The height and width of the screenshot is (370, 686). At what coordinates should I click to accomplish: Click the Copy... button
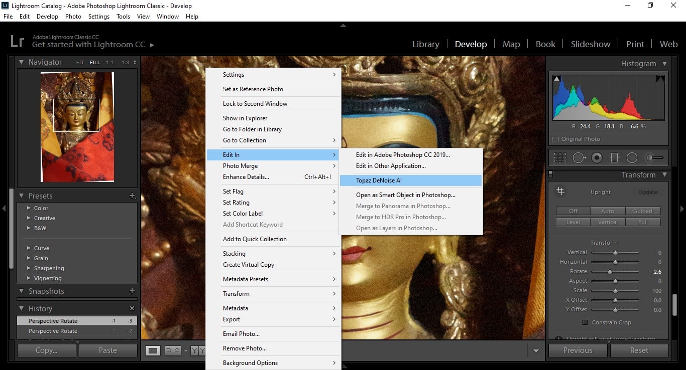pyautogui.click(x=46, y=350)
